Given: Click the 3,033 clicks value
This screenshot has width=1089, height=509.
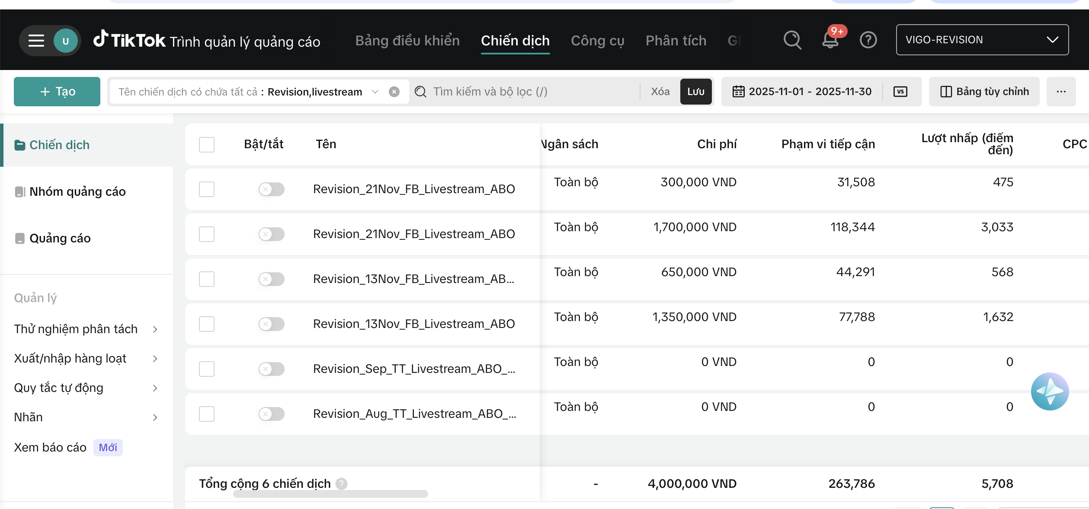Looking at the screenshot, I should [997, 227].
